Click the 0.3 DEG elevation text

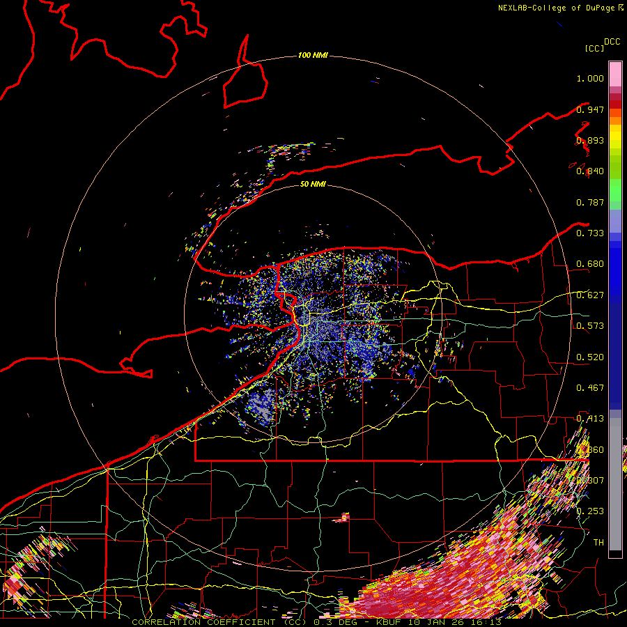pyautogui.click(x=337, y=622)
